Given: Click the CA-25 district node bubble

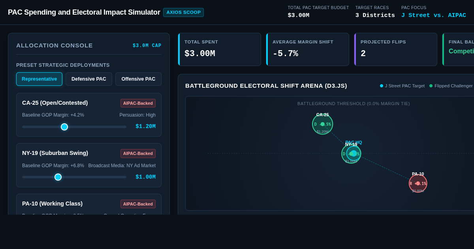Looking at the screenshot, I should [x=323, y=124].
